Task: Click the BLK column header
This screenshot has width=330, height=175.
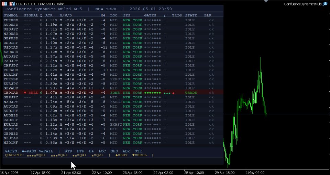Action: (208, 15)
